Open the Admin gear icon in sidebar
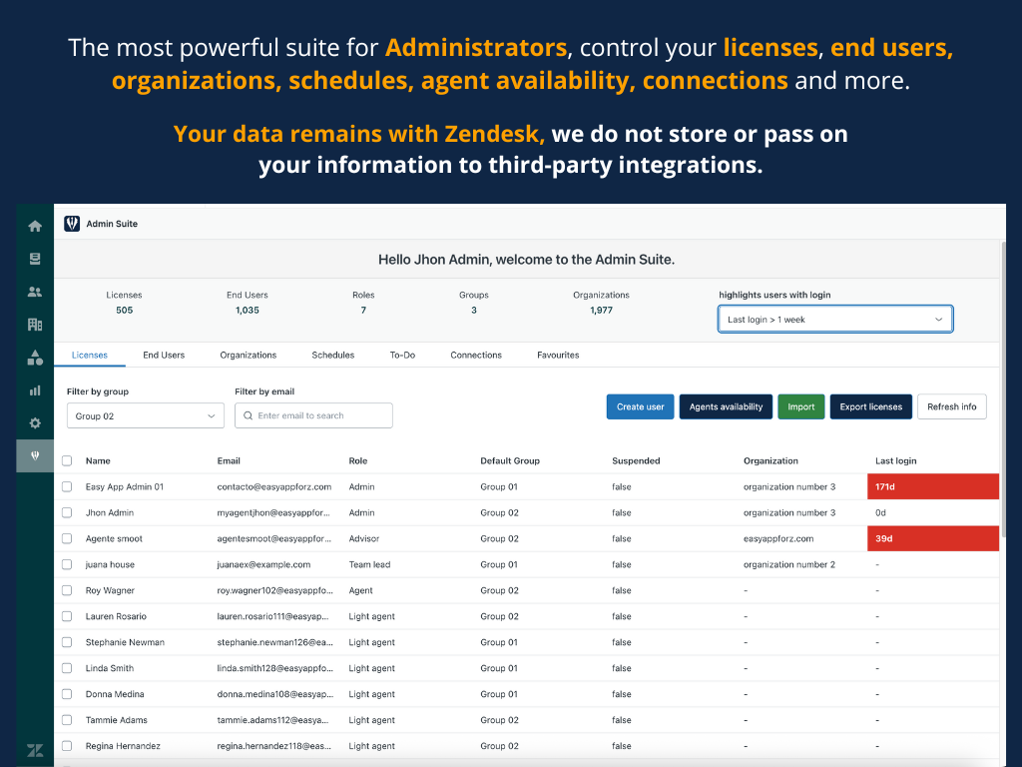 (35, 423)
